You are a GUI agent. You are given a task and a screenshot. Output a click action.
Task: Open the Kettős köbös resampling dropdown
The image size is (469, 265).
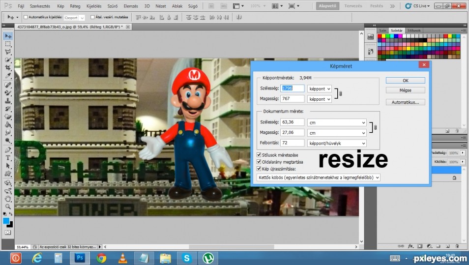click(318, 177)
